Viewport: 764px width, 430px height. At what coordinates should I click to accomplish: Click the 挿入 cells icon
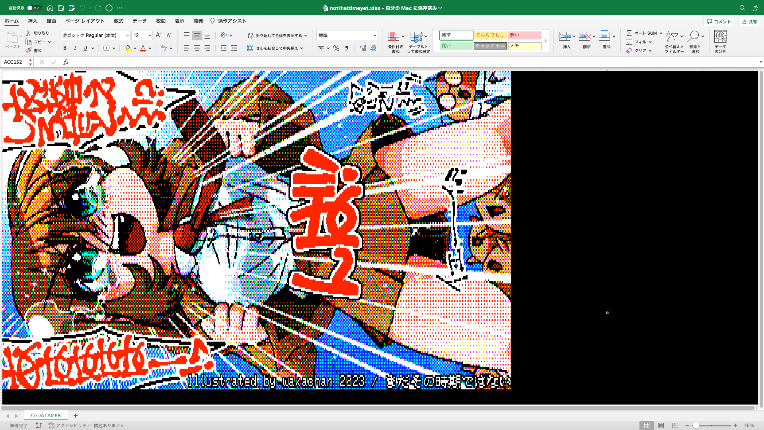click(565, 37)
